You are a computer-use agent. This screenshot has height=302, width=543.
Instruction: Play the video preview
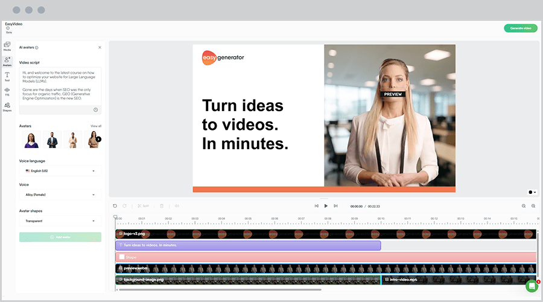pos(326,206)
